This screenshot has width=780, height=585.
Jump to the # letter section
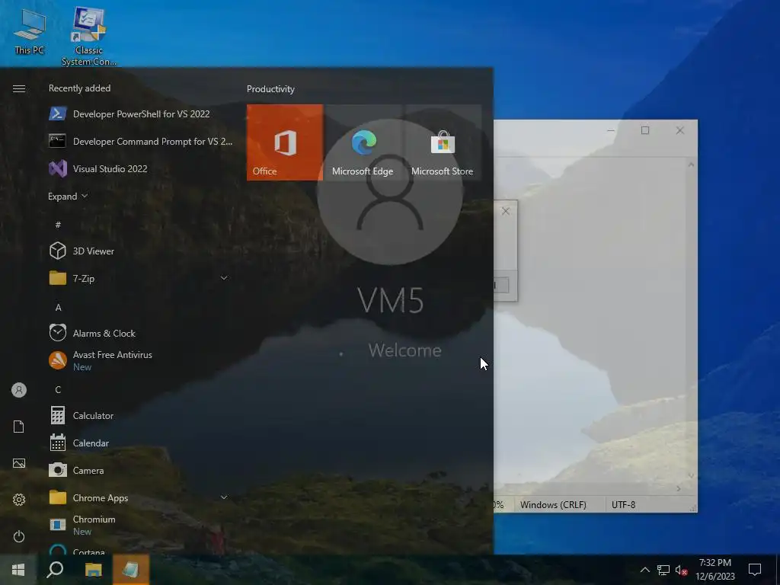point(58,225)
